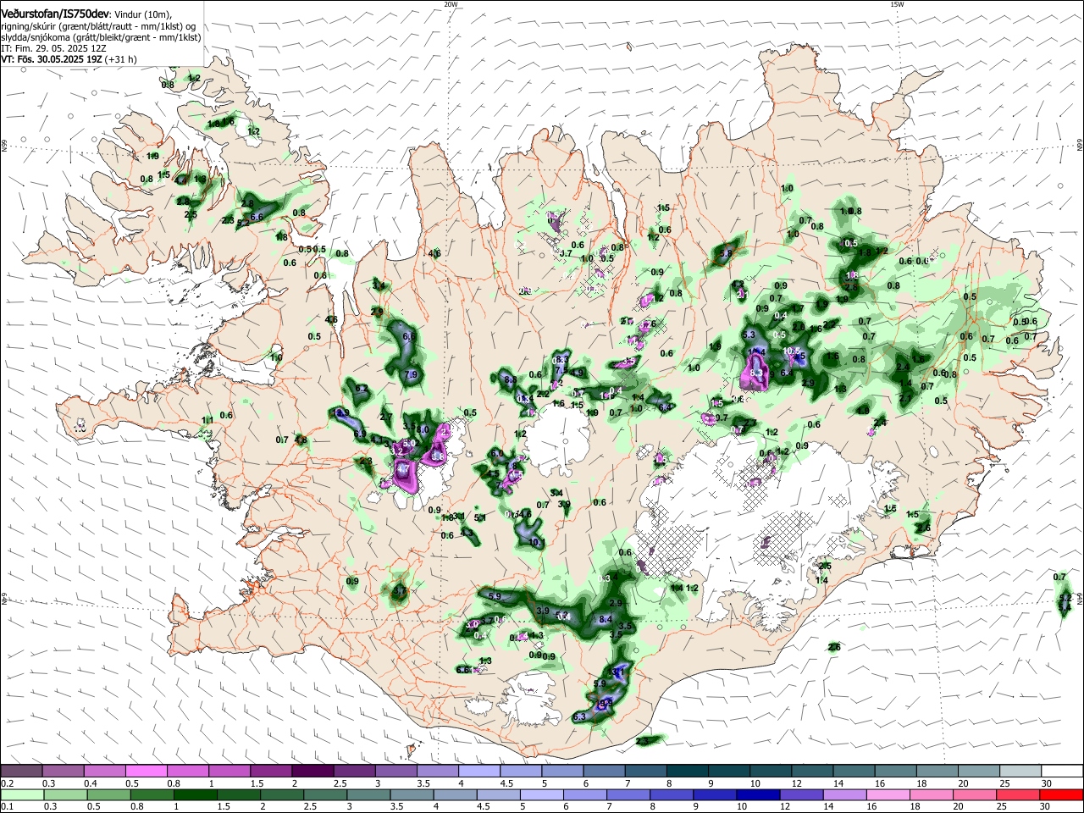The image size is (1084, 813).
Task: Click the '7.9' precipitation value on the map
Action: tap(412, 374)
